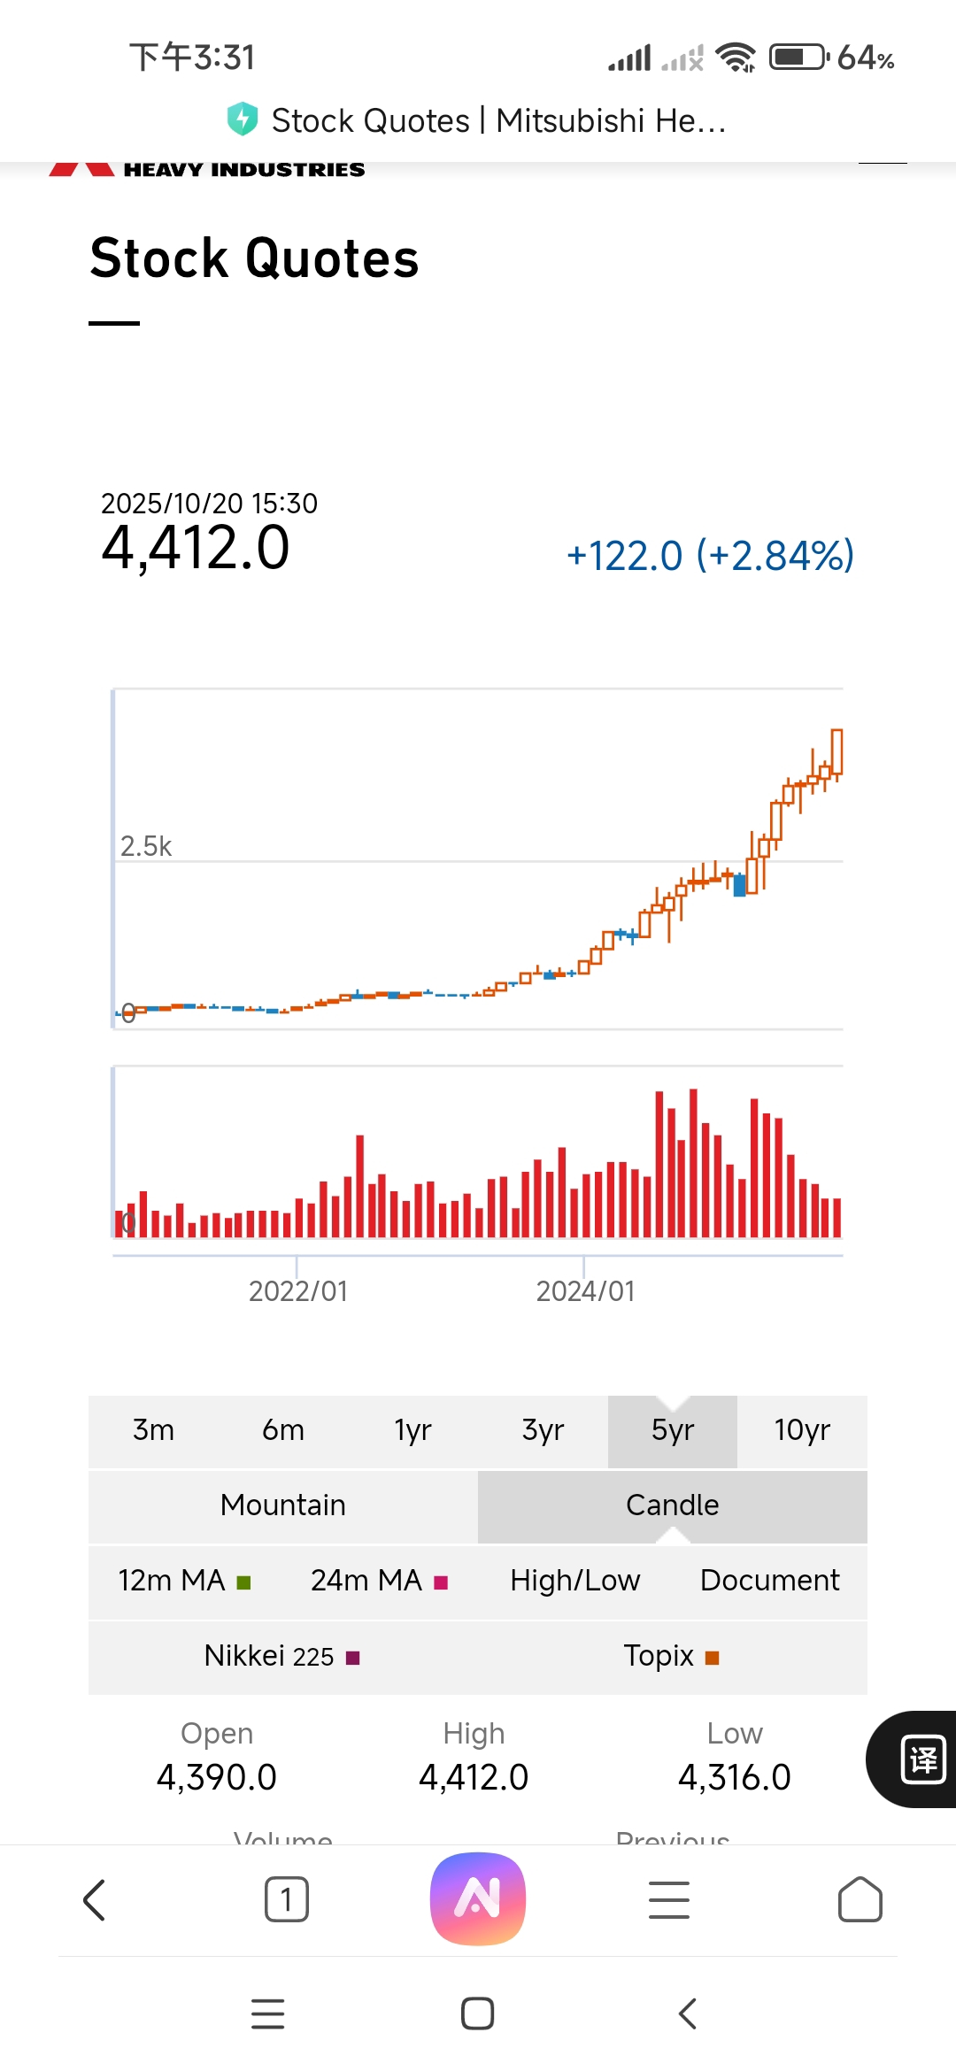Select the 1yr time range
Screen dimensions: 956x2071
(x=412, y=1430)
